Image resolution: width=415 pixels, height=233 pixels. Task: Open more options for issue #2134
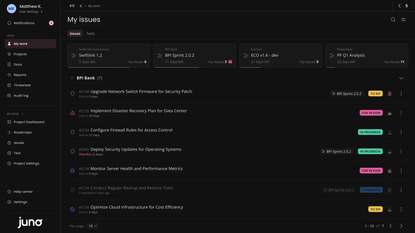[401, 190]
